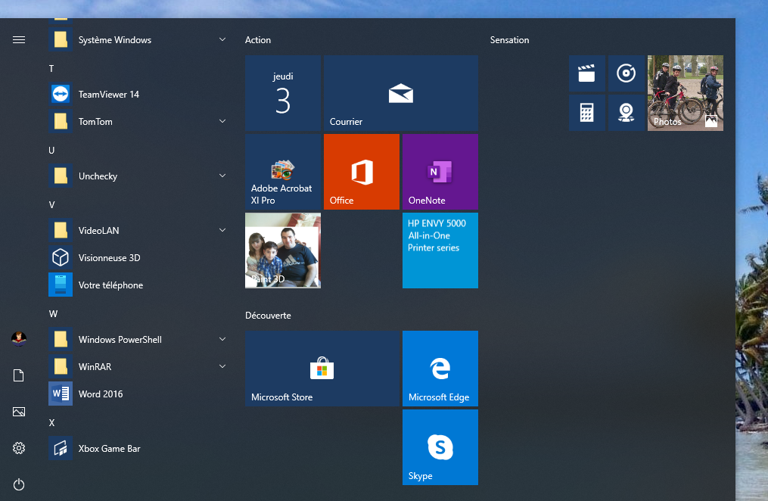
Task: Select the Système Windows folder label
Action: click(x=114, y=40)
